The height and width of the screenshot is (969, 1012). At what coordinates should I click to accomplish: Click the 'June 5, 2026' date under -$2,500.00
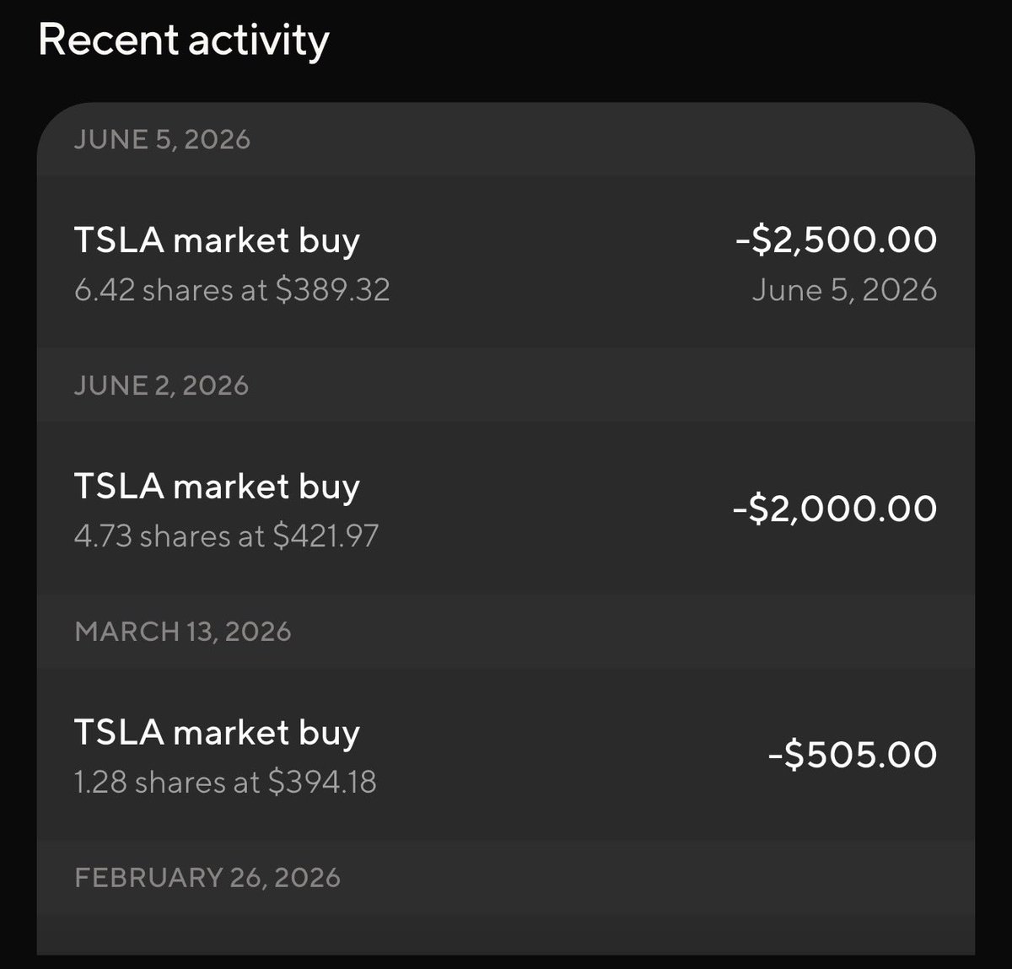click(x=844, y=290)
